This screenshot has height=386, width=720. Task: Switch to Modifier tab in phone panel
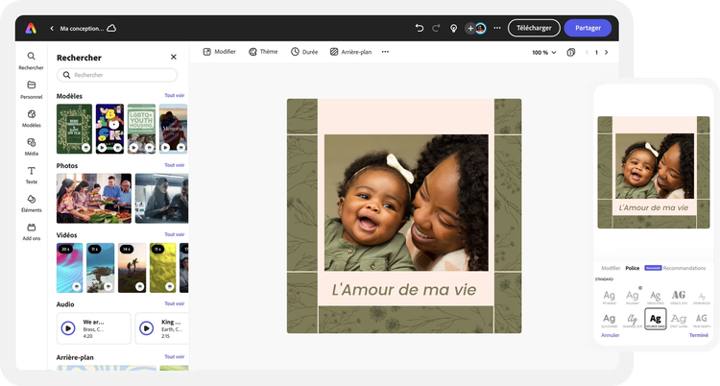pos(611,268)
